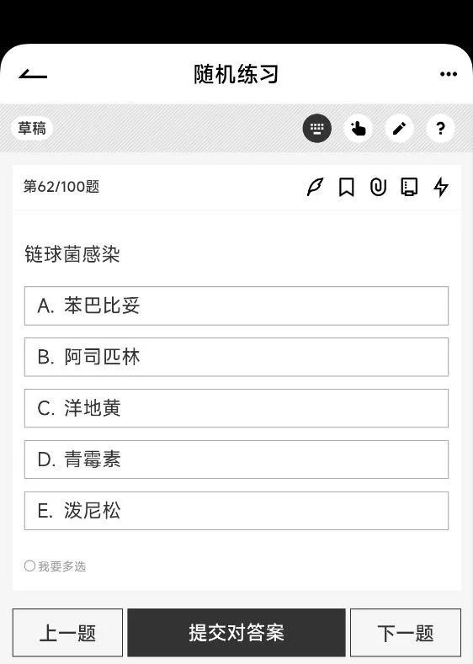Select the touch gesture hand icon
473x664 pixels.
[358, 128]
